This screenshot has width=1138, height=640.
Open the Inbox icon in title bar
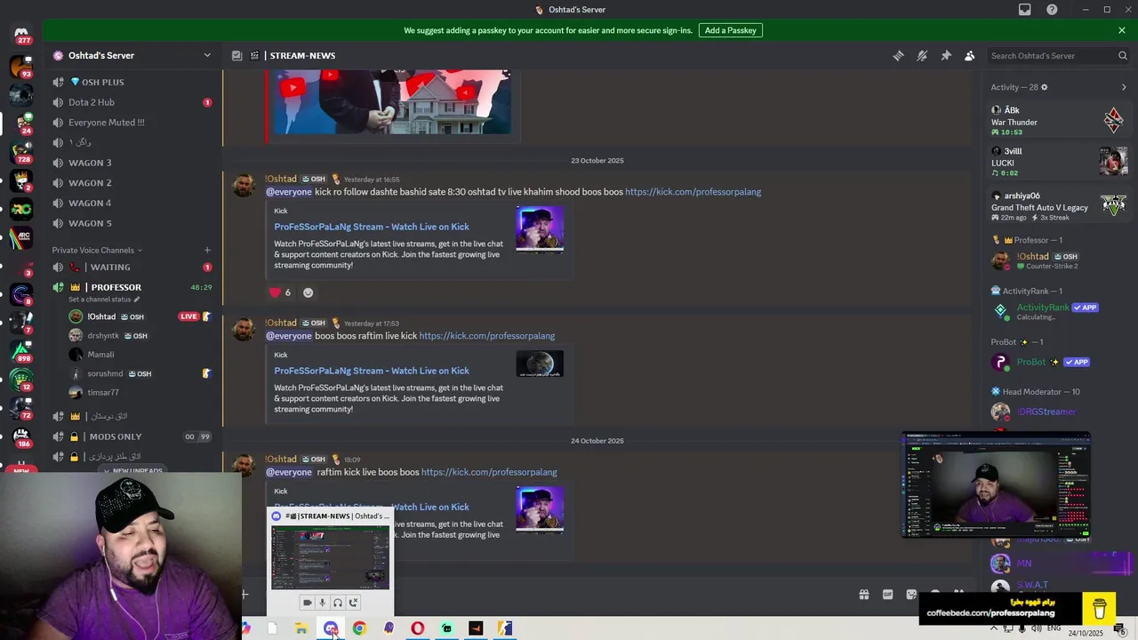(1025, 10)
